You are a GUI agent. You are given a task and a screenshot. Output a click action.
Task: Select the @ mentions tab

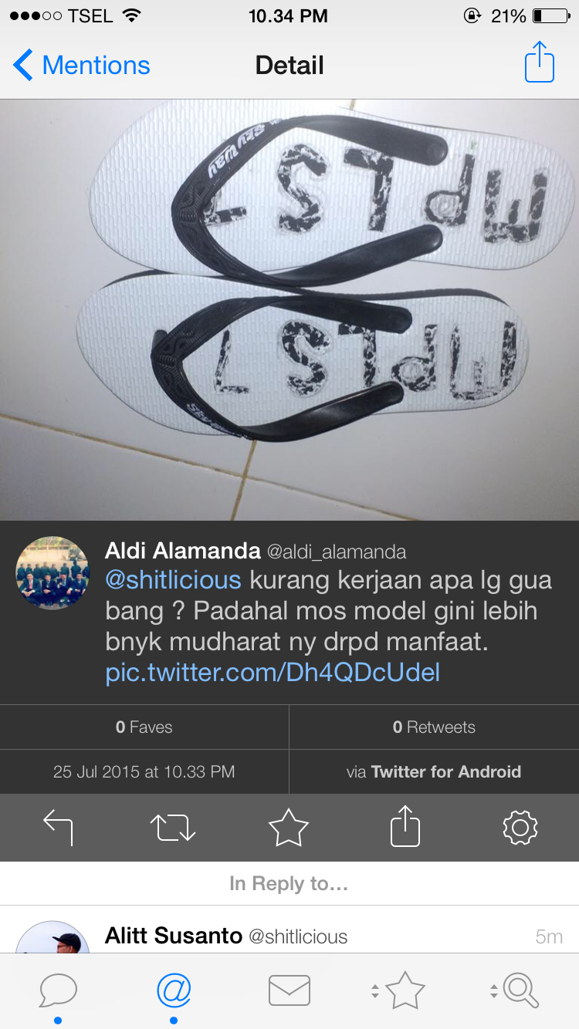[174, 990]
